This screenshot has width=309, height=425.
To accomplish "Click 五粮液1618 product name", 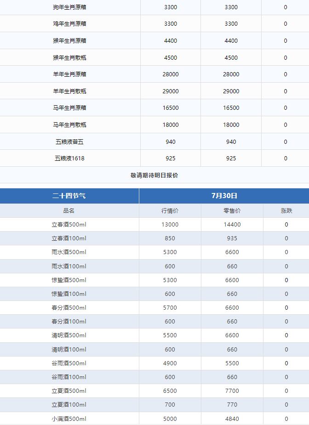I will point(70,159).
